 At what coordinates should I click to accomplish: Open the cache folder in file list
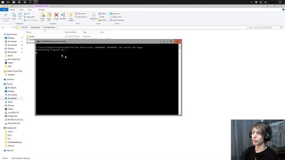pos(32,36)
